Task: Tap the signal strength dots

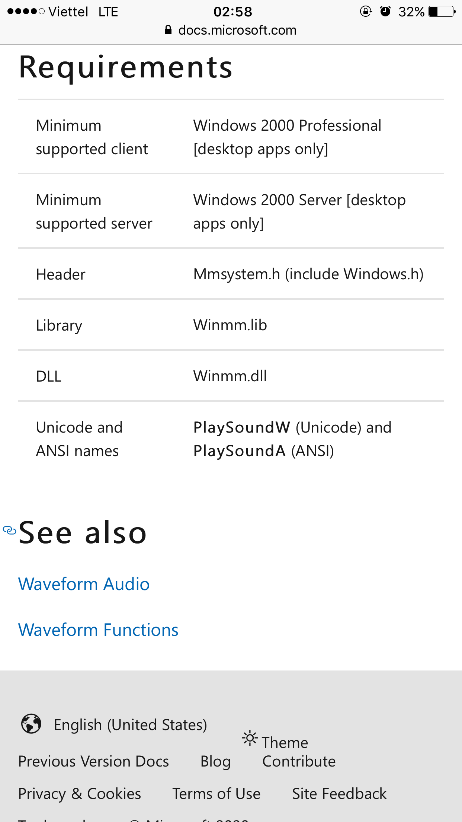Action: [x=26, y=12]
